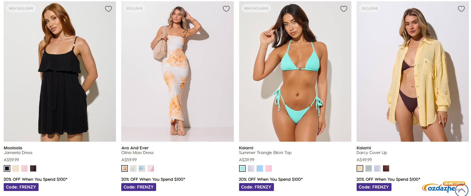This screenshot has width=471, height=196.
Task: Open the Kaiami Darcy Cover Up listing
Action: (372, 153)
